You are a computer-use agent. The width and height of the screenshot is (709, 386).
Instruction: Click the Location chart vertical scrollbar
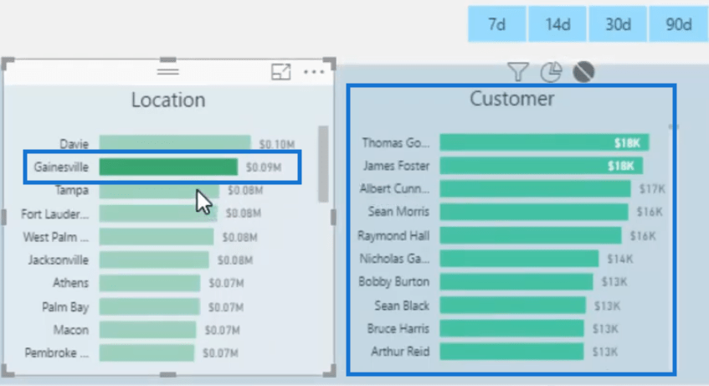tap(322, 163)
